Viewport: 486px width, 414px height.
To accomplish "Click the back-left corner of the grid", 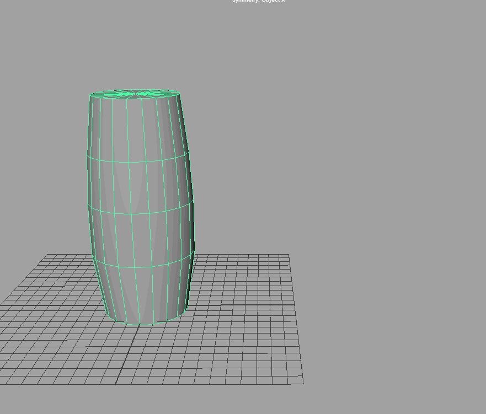I will coord(47,255).
